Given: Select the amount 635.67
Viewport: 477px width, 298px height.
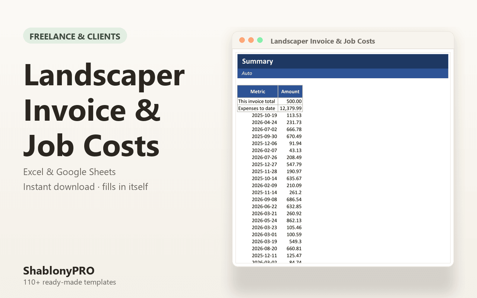Looking at the screenshot, I should click(x=294, y=178).
